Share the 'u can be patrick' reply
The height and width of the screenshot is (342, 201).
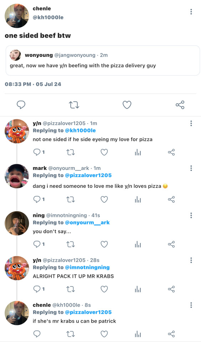[171, 334]
